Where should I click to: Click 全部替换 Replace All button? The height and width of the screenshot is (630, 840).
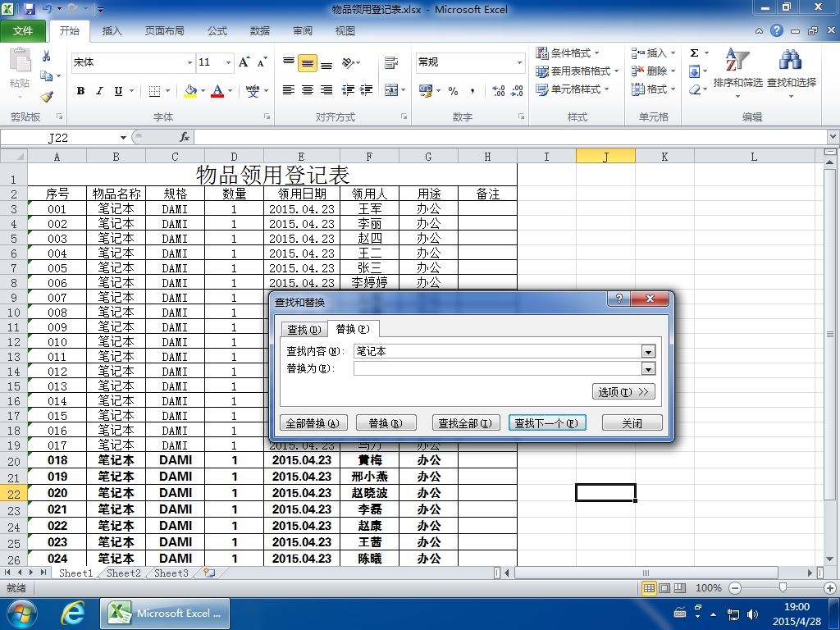coord(313,423)
